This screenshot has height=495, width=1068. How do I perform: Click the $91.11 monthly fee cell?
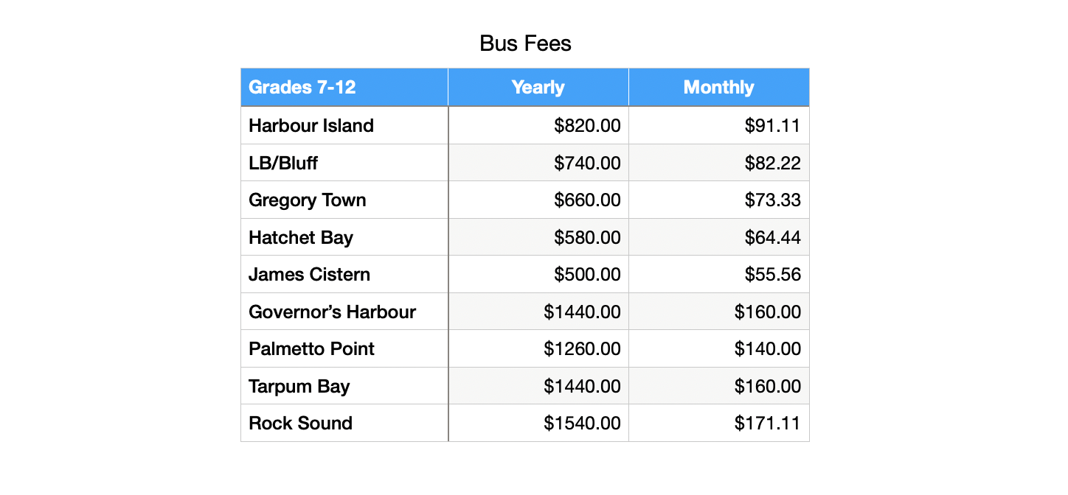click(719, 125)
